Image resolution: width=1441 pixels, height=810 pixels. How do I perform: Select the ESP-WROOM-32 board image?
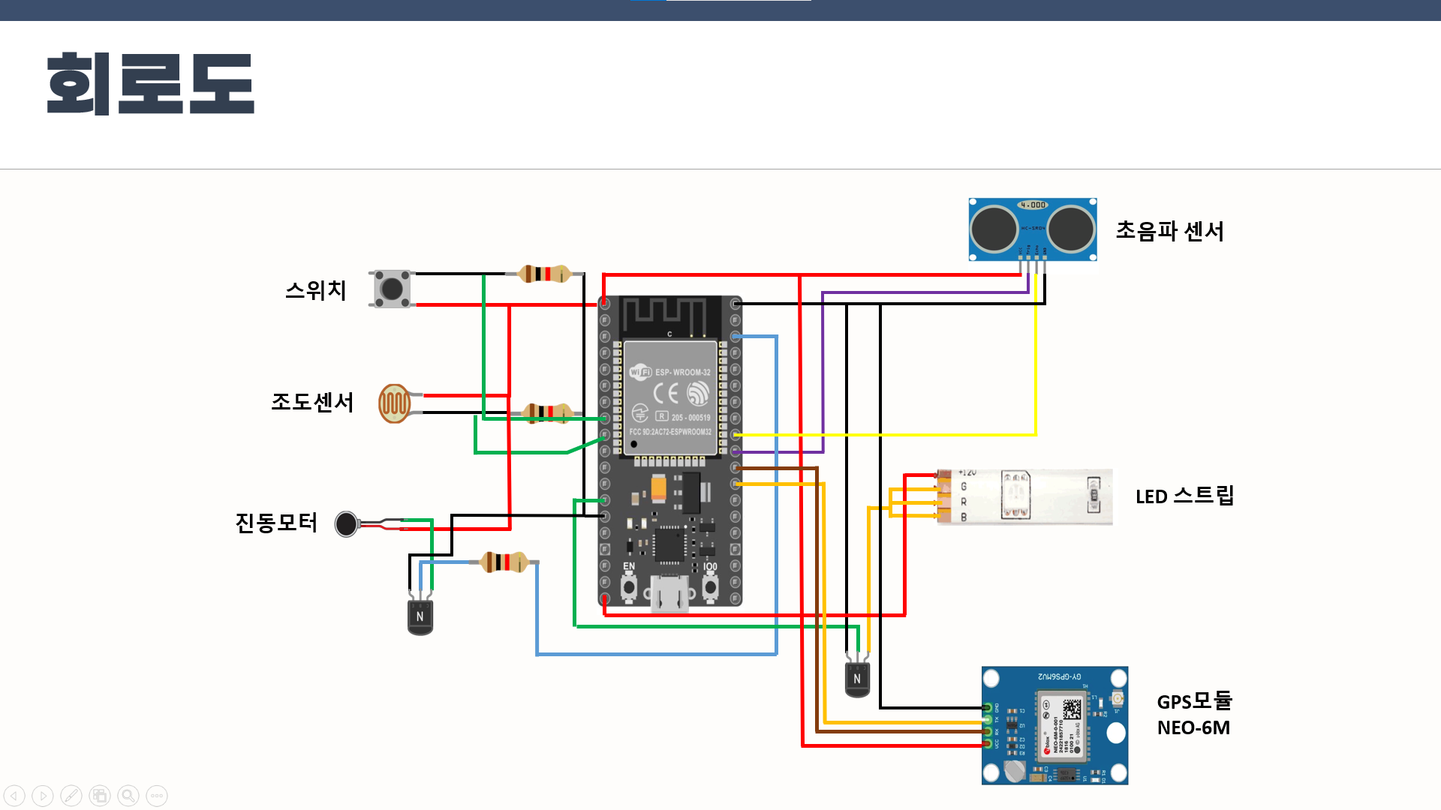click(670, 450)
